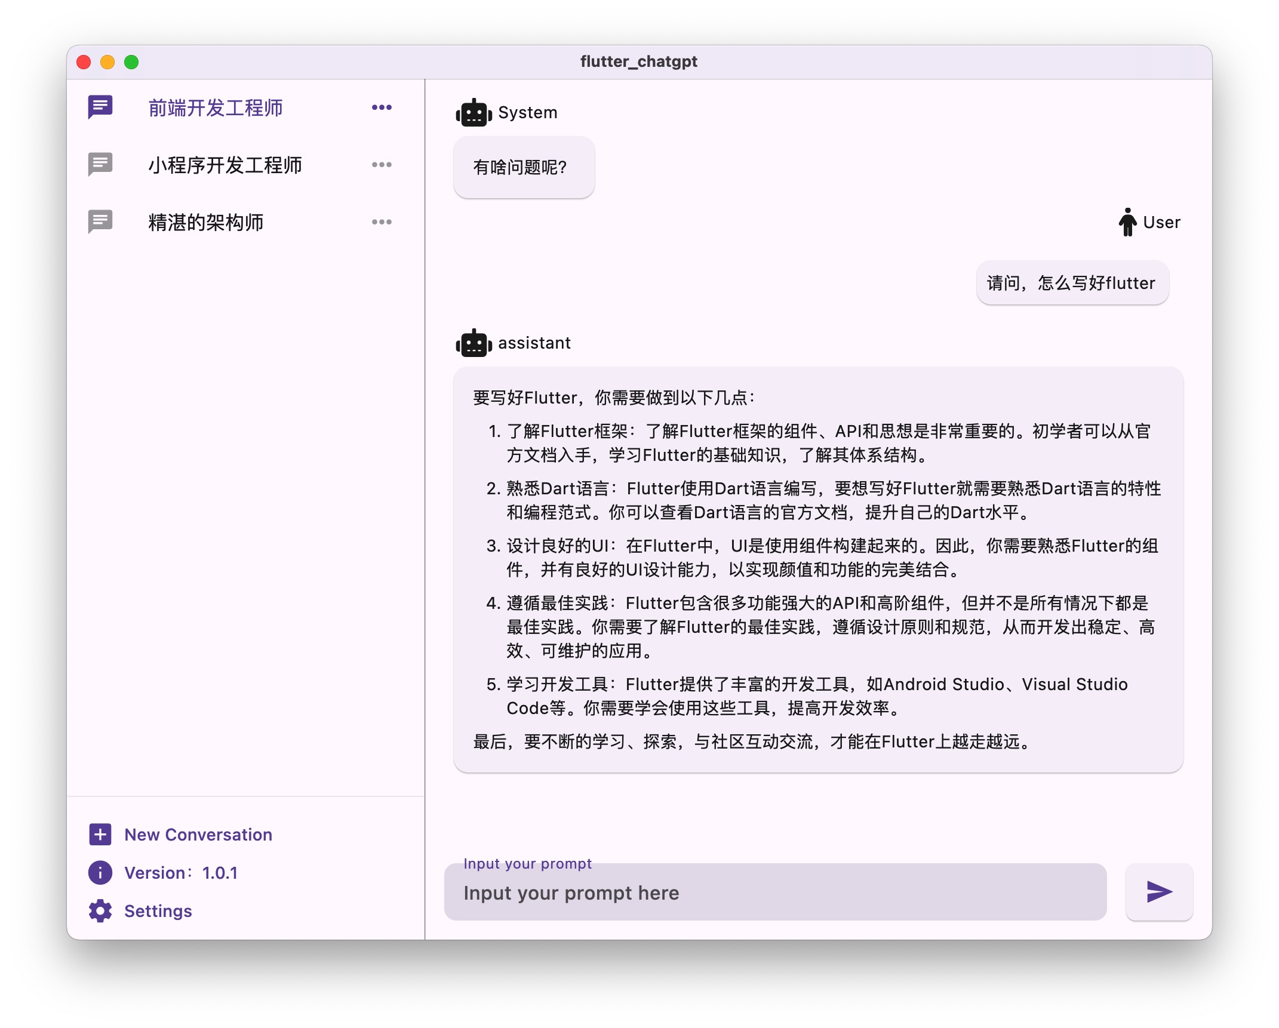The height and width of the screenshot is (1028, 1279).
Task: Open more options for 前端开发工程师 conversation
Action: [x=382, y=107]
